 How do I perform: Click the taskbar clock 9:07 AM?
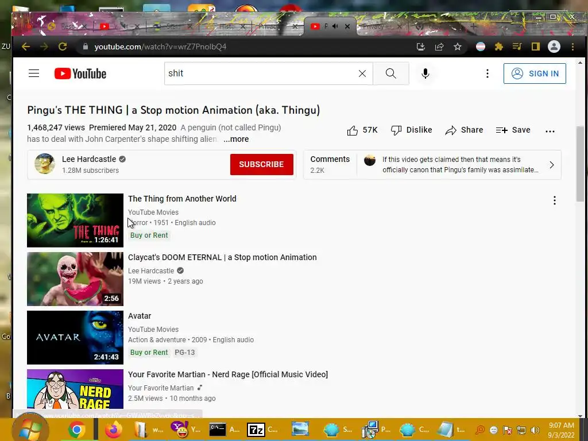(x=561, y=430)
